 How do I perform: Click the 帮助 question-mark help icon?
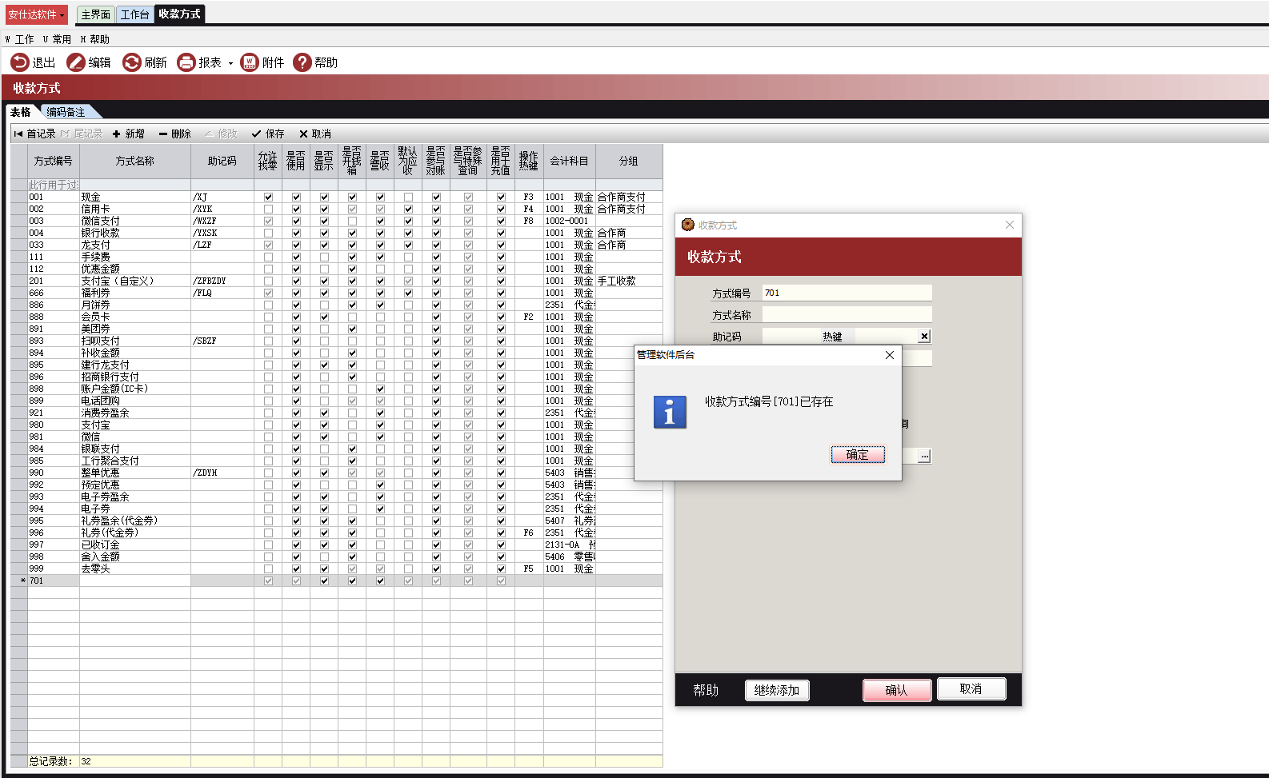[x=302, y=62]
